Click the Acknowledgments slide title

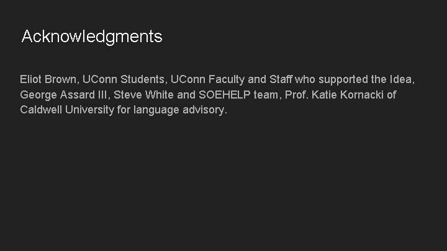pyautogui.click(x=92, y=37)
